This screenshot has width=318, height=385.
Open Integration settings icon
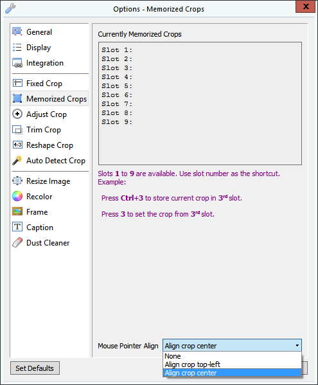point(17,63)
